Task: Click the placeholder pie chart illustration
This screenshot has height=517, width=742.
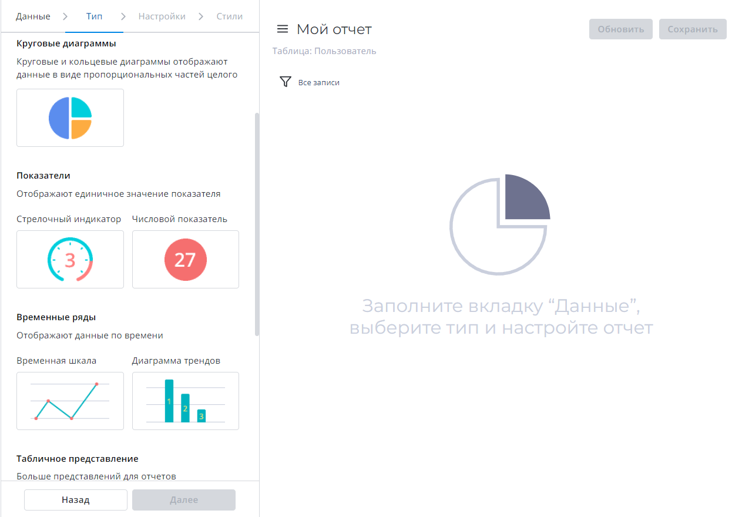Action: pyautogui.click(x=500, y=224)
